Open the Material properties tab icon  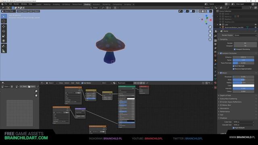(x=215, y=83)
